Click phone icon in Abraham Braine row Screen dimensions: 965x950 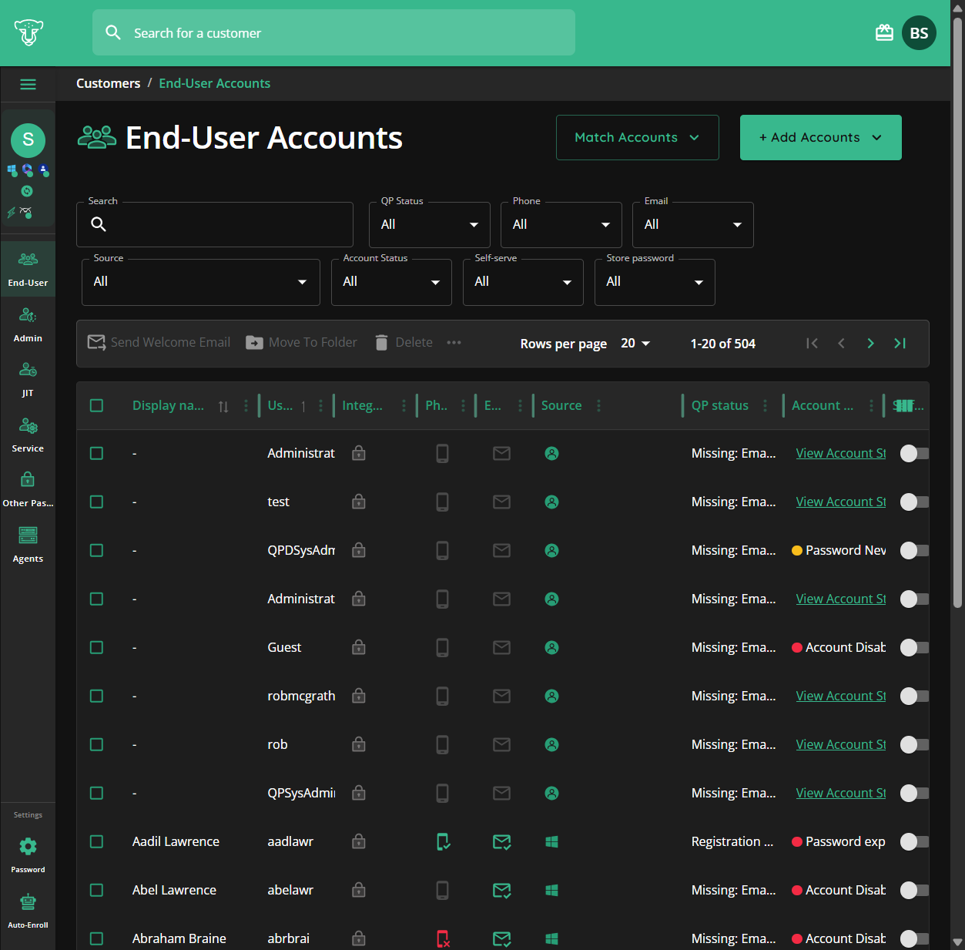pos(443,938)
